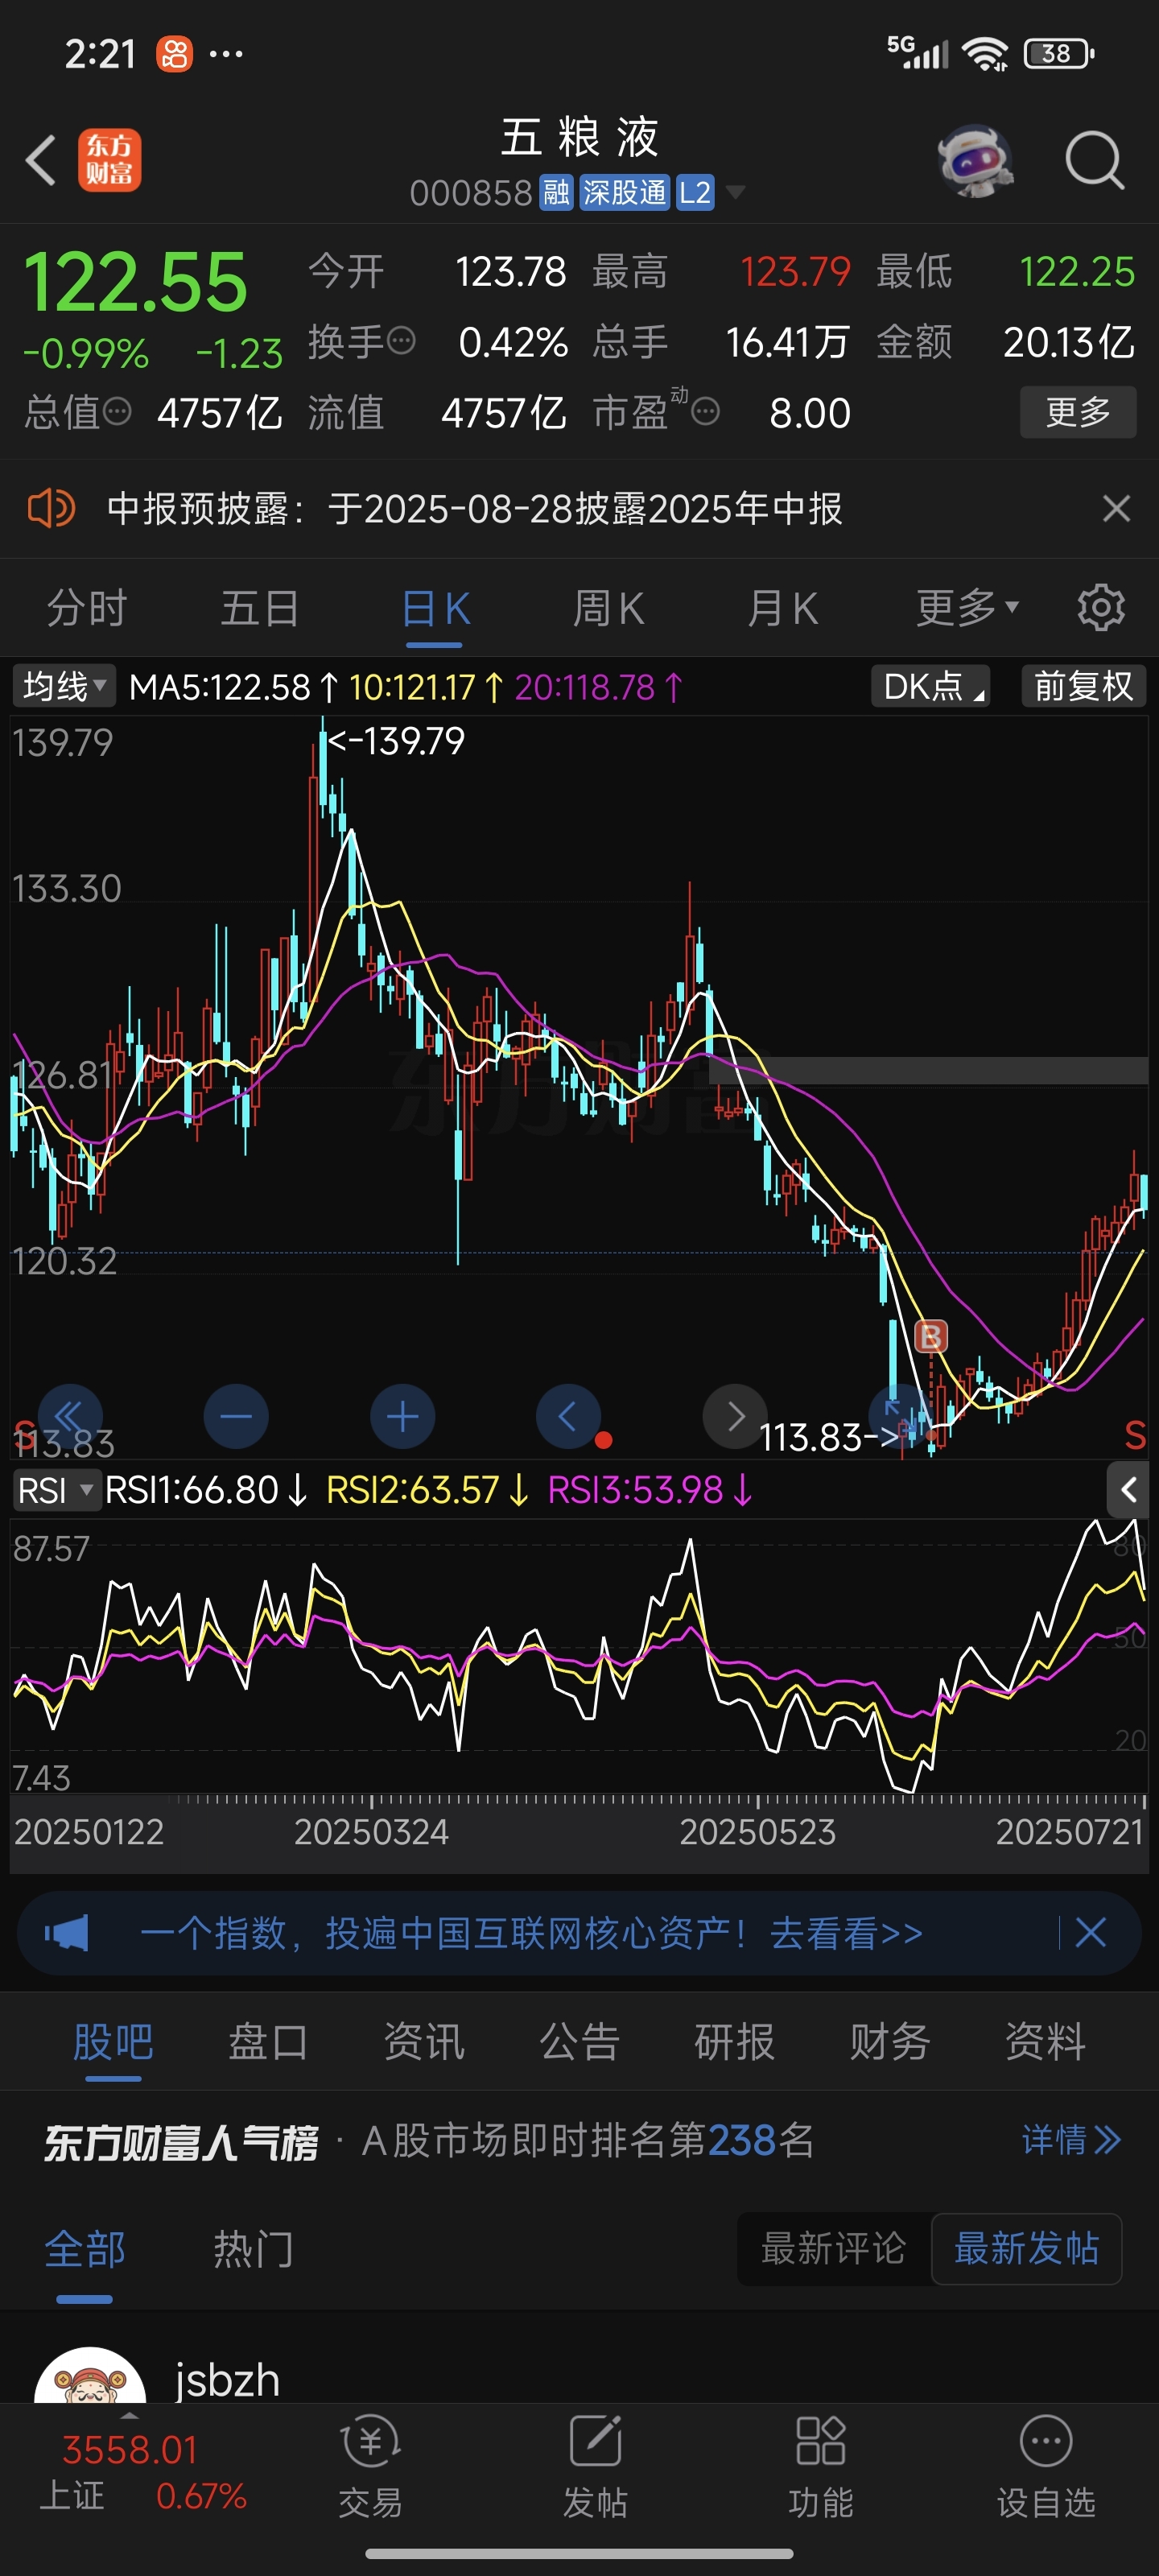Tap the 深股通 badge
This screenshot has height=2576, width=1159.
[x=624, y=192]
